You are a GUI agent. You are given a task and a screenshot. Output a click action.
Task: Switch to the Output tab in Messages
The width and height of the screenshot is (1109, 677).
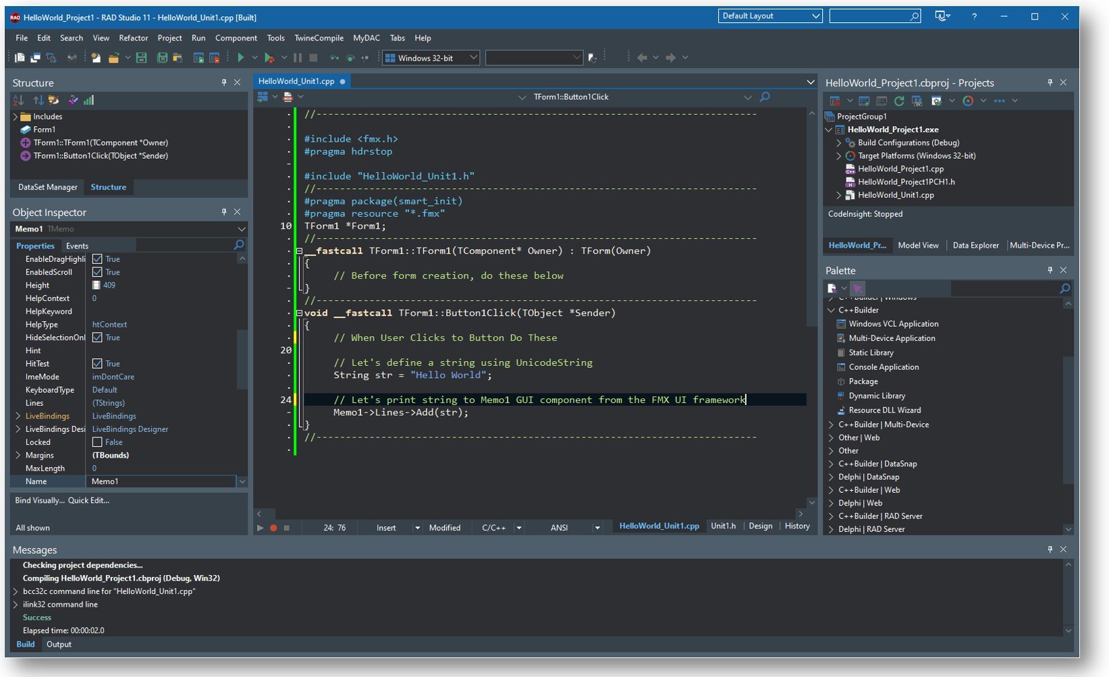coord(59,645)
